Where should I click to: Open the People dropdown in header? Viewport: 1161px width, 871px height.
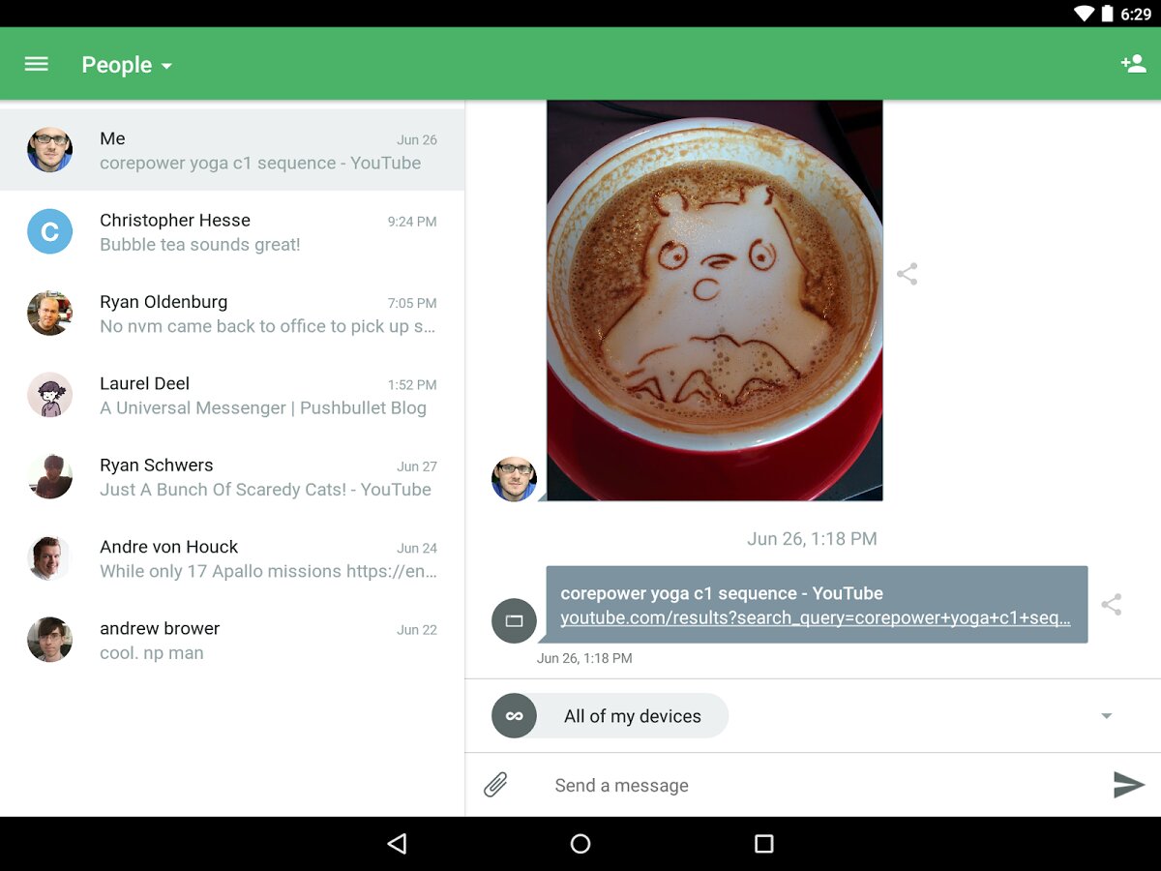click(126, 65)
